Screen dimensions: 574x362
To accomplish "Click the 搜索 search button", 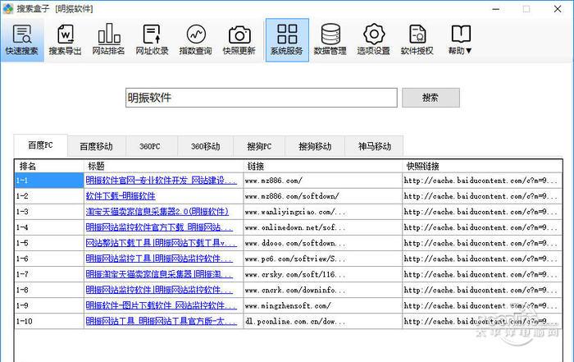I will pyautogui.click(x=430, y=98).
